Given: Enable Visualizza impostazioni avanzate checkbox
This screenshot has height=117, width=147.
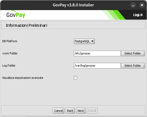Looking at the screenshot, I should pos(75,78).
